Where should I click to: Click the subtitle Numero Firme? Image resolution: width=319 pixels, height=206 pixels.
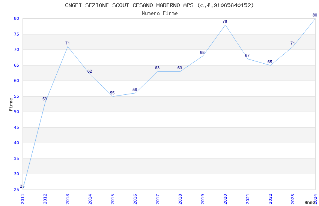tap(160, 13)
